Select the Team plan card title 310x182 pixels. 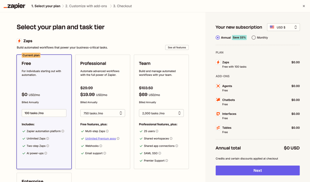point(145,64)
